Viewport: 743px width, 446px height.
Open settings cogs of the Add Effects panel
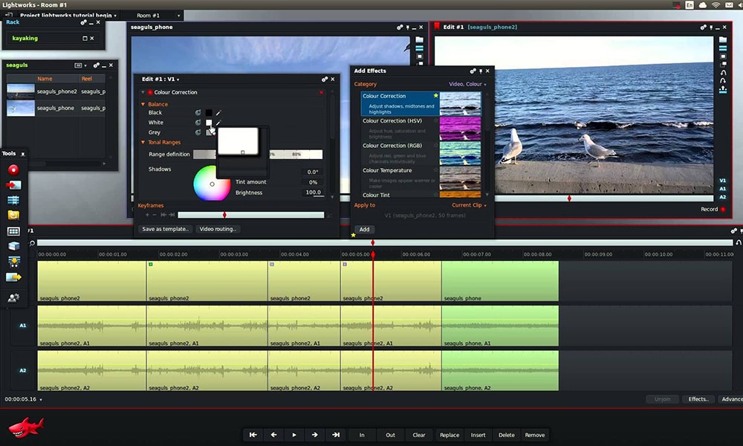(473, 71)
